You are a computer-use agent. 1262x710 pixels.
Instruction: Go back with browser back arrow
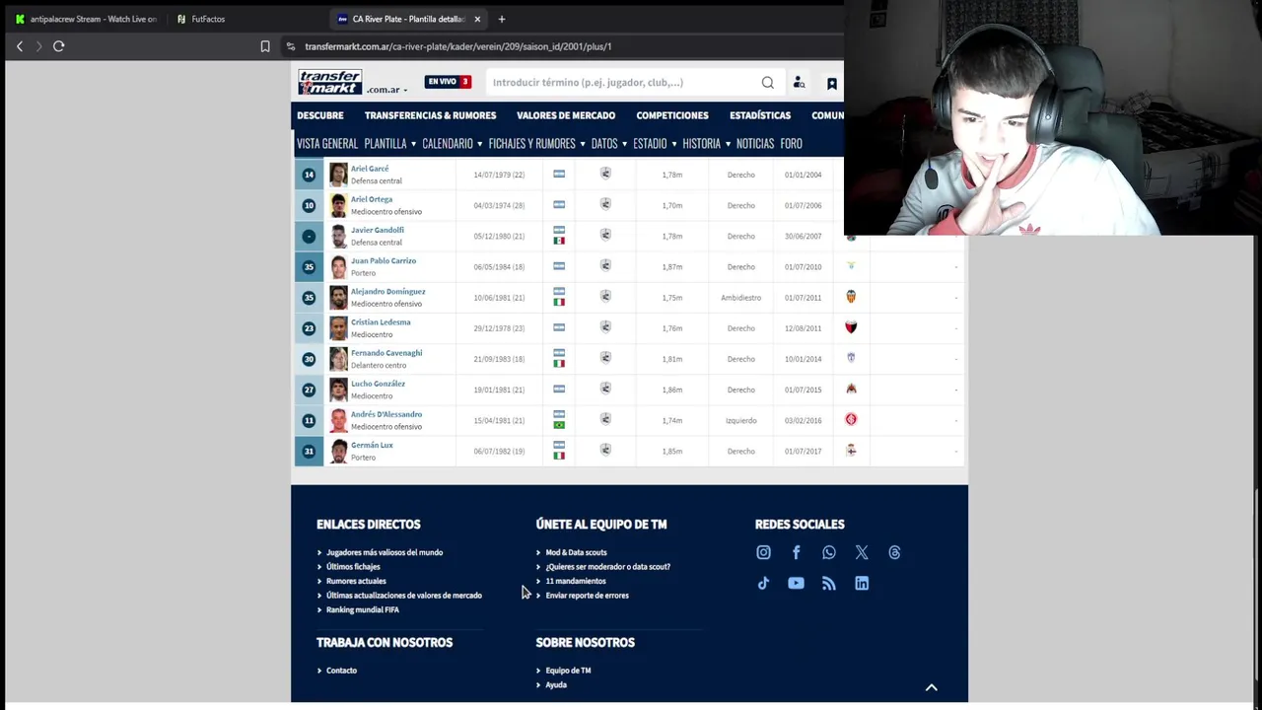19,46
